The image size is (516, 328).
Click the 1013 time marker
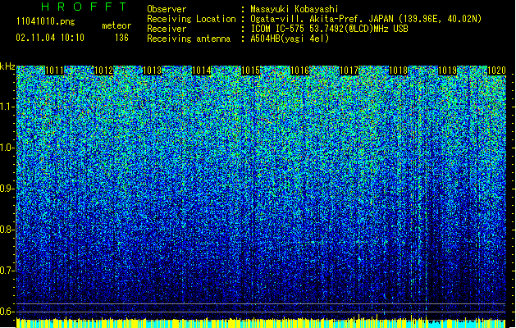153,71
